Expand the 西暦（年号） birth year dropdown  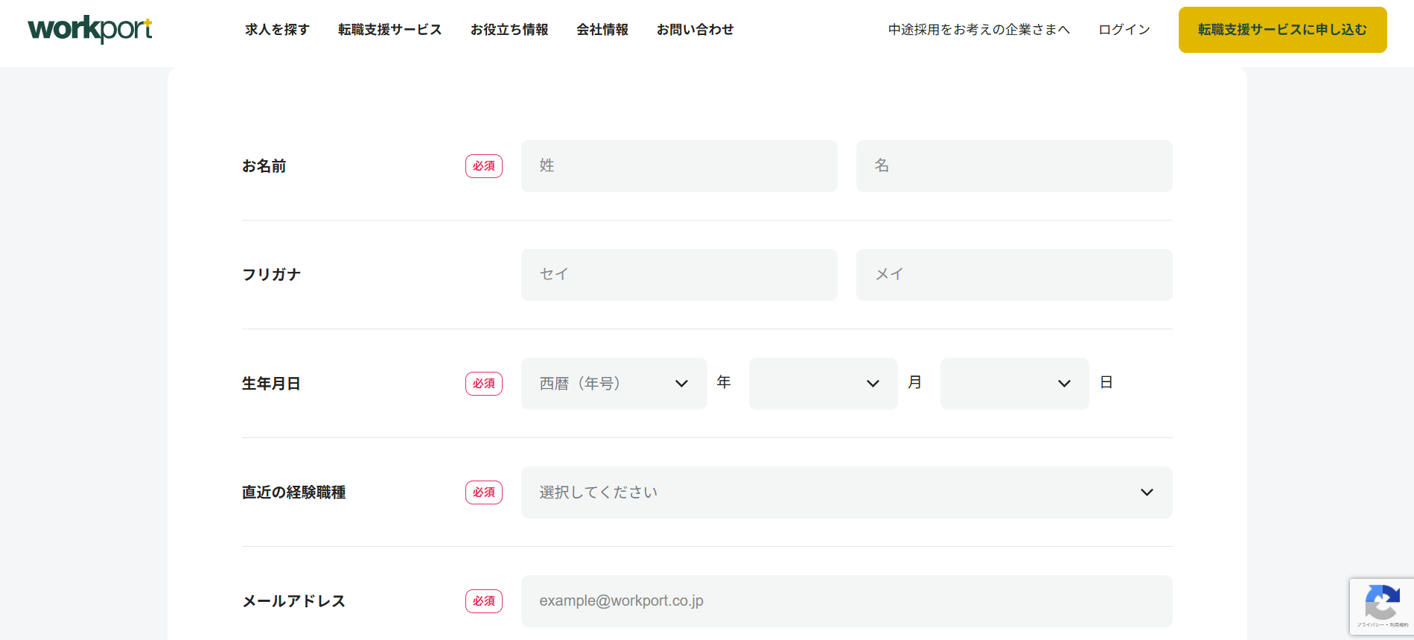(614, 384)
